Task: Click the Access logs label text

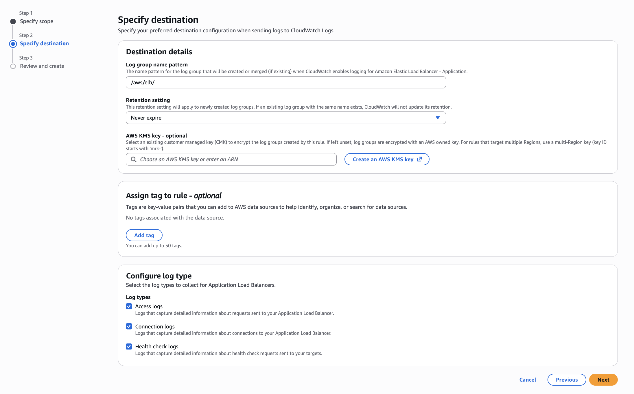Action: (149, 306)
